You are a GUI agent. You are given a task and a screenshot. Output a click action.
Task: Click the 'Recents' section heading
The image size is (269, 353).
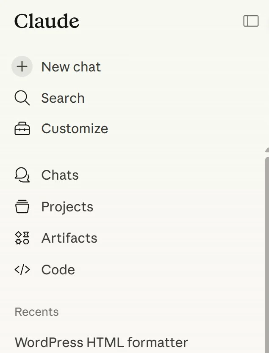click(36, 312)
